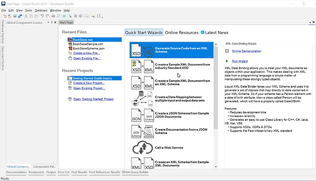Click the New File toolbar icon
The image size is (316, 181).
click(5, 16)
